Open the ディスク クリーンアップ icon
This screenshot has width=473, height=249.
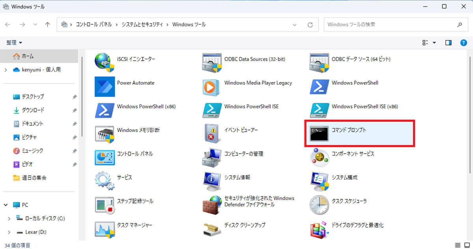(x=212, y=229)
